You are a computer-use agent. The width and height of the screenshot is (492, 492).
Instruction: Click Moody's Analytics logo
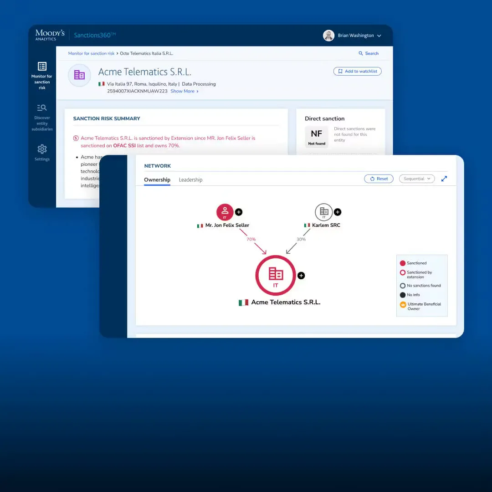tap(50, 35)
